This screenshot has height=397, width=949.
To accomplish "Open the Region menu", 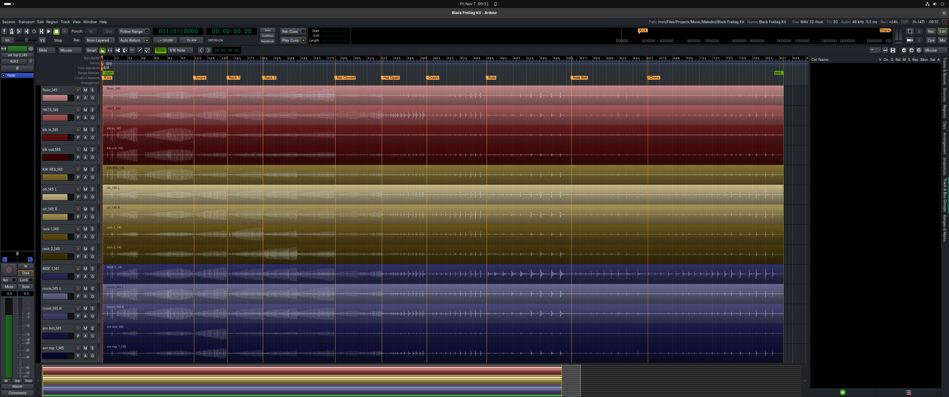I will click(52, 22).
